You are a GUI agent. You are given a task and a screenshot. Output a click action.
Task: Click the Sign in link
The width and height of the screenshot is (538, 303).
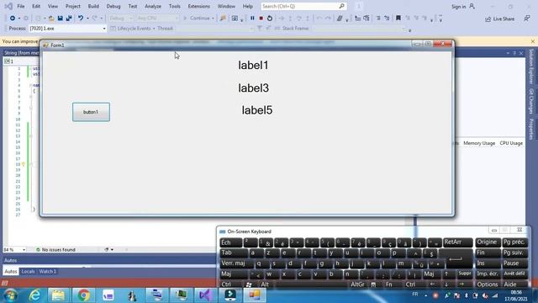(458, 7)
